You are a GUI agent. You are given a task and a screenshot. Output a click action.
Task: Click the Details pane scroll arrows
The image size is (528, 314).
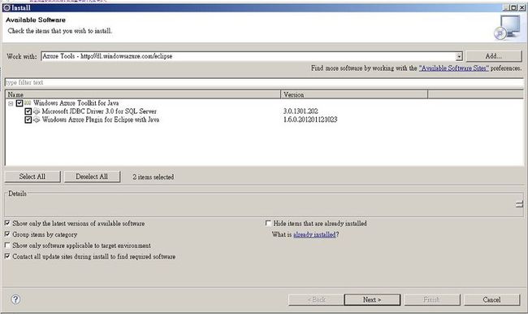coord(519,204)
